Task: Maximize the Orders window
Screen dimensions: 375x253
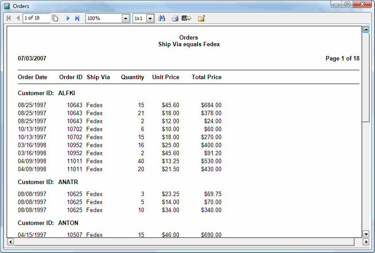Action: coord(347,4)
